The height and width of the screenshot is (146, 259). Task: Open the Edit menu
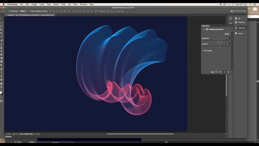[x=27, y=4]
